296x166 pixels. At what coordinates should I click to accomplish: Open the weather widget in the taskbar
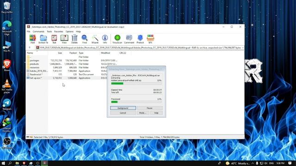(x=238, y=163)
